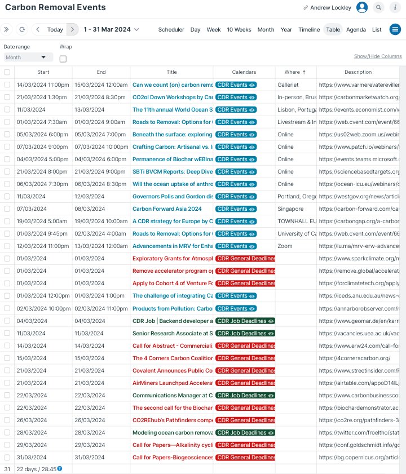Switch to List view

pos(377,30)
